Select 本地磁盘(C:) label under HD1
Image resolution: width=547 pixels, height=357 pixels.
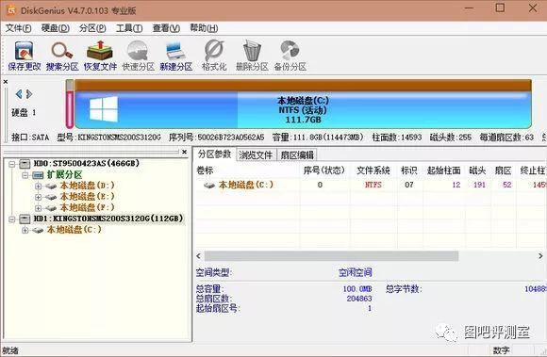[74, 230]
